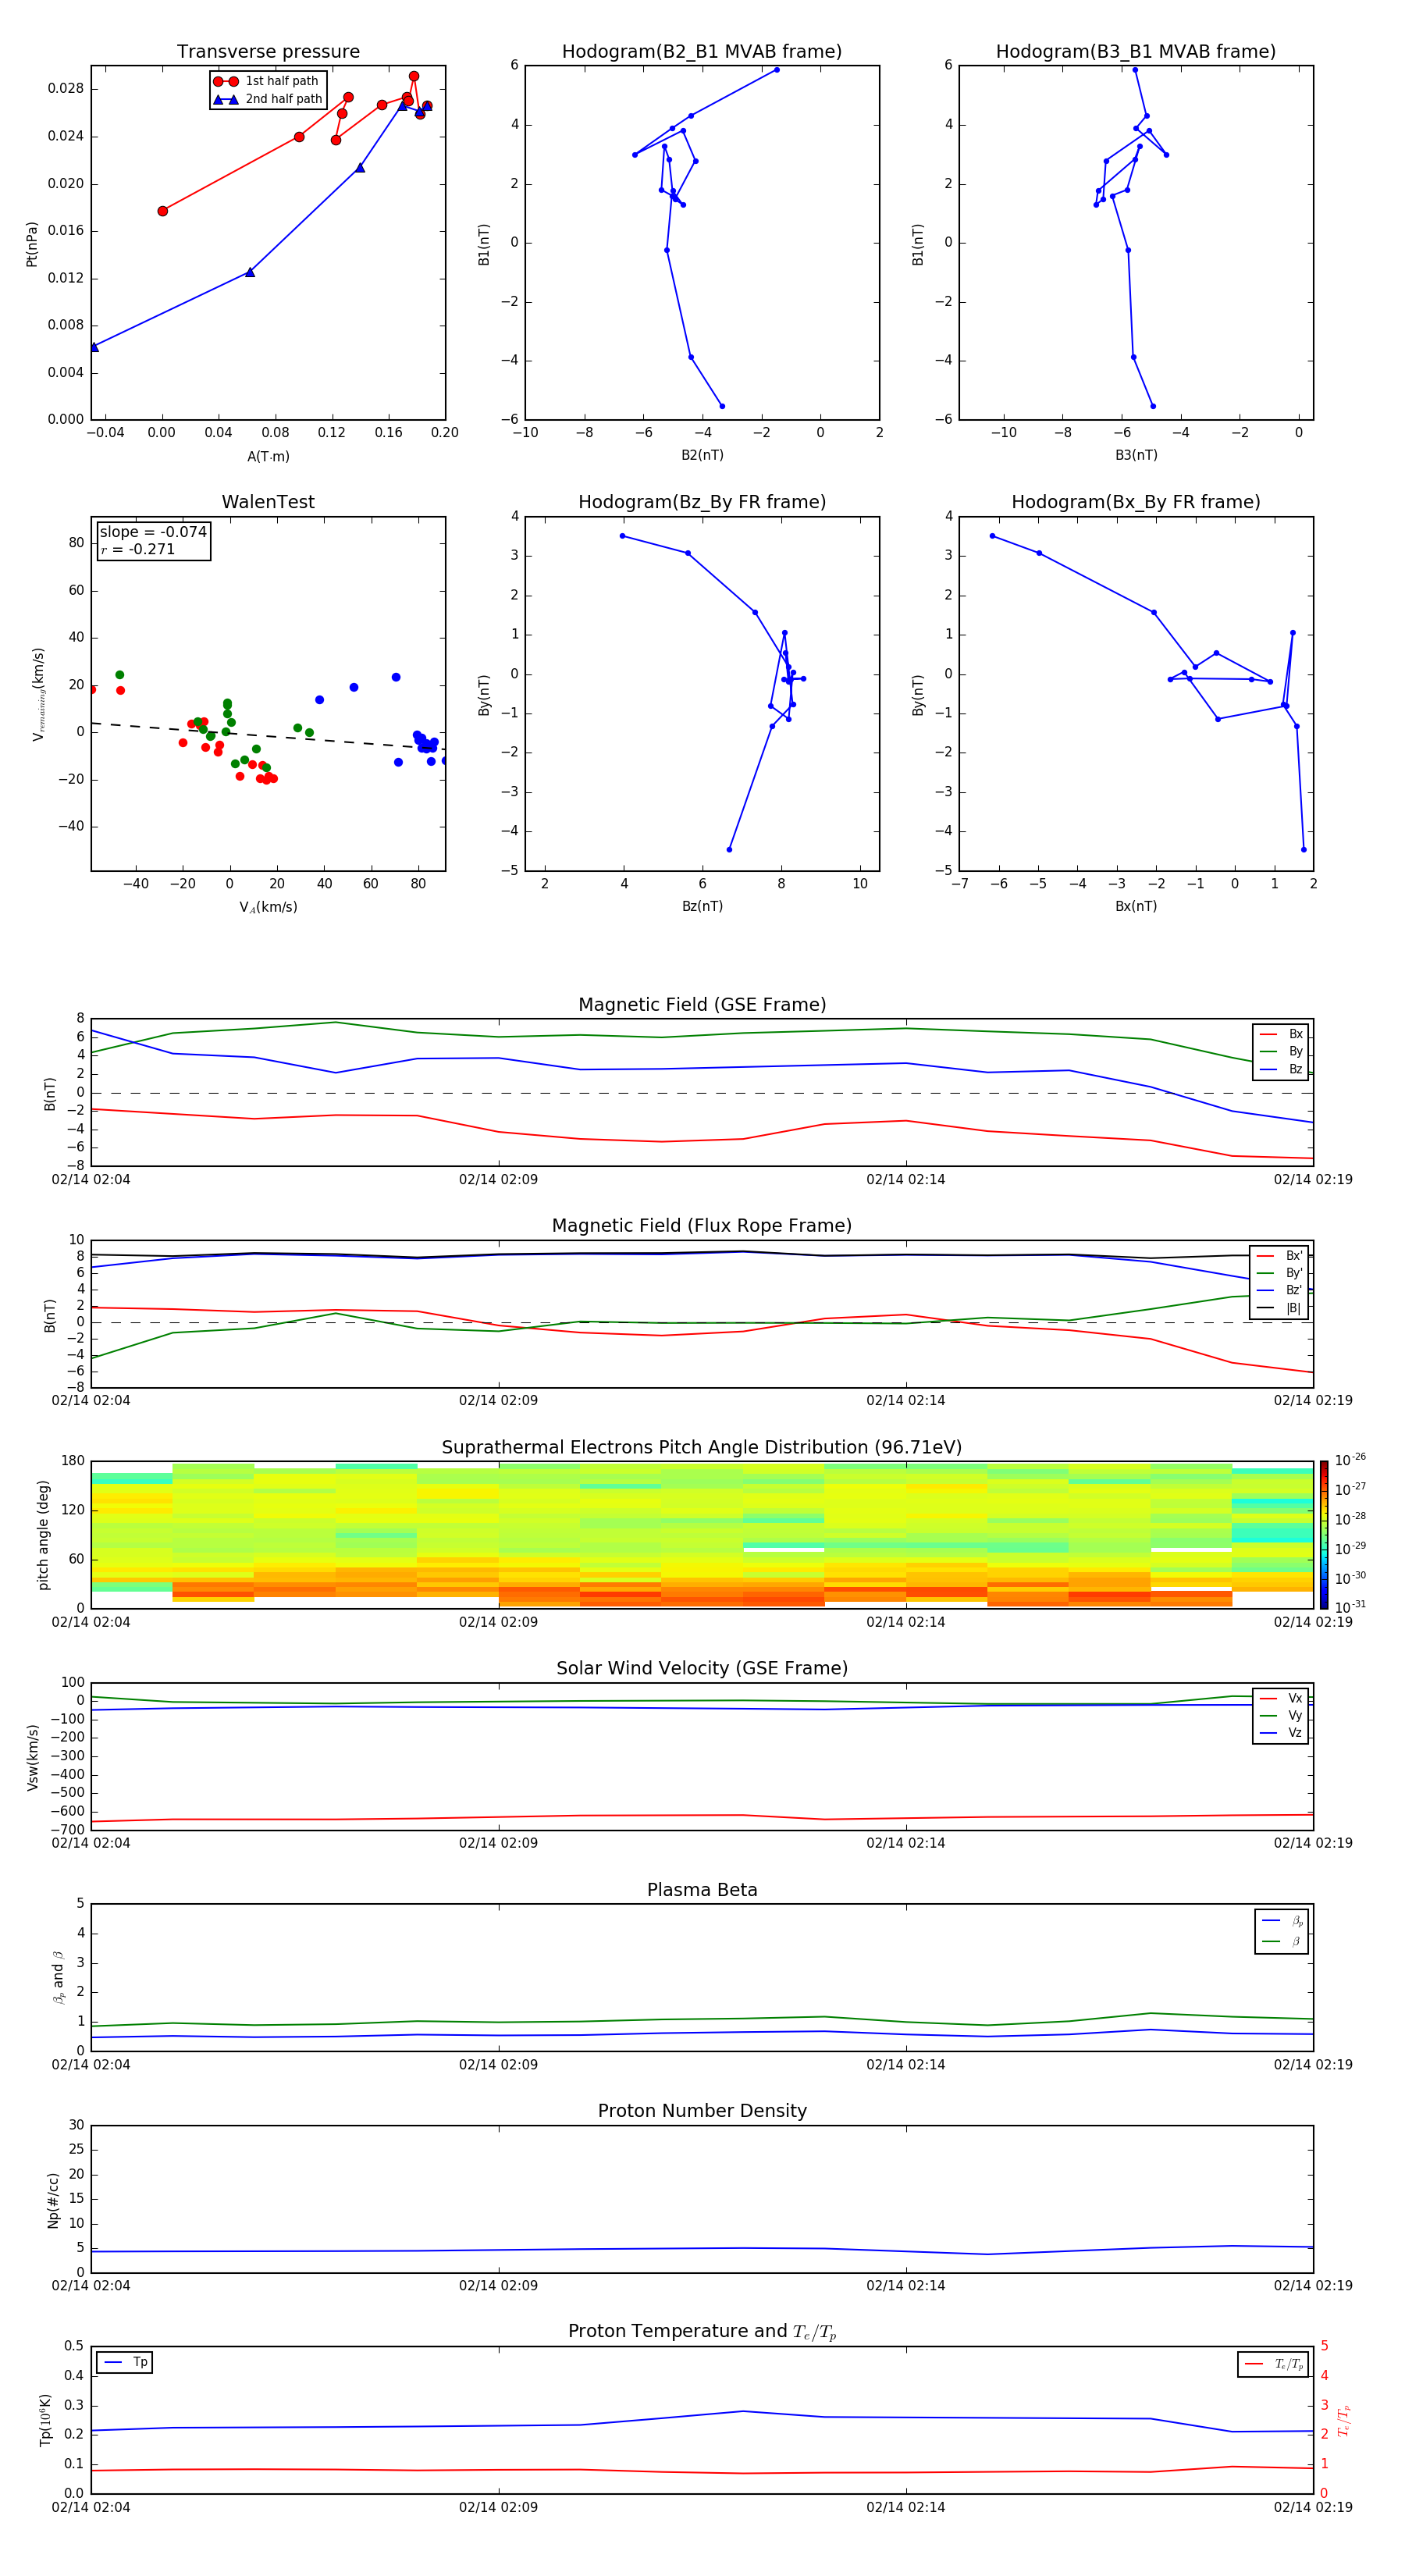This screenshot has width=1405, height=2576.
Task: Click the 'A(T·m)' x-axis label
Action: click(268, 457)
